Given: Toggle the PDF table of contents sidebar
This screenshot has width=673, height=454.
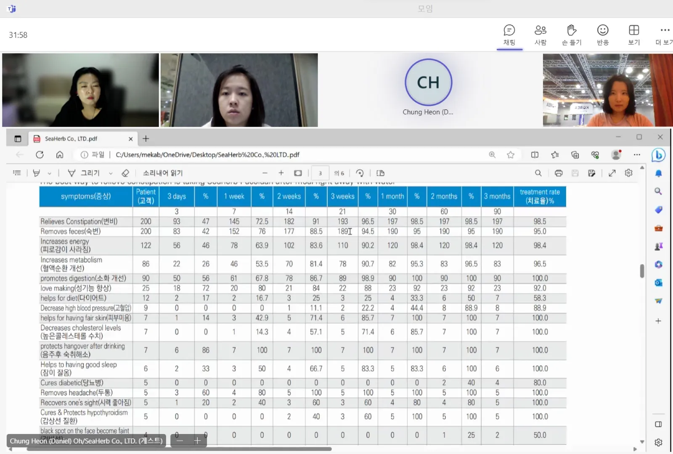Looking at the screenshot, I should click(x=17, y=173).
